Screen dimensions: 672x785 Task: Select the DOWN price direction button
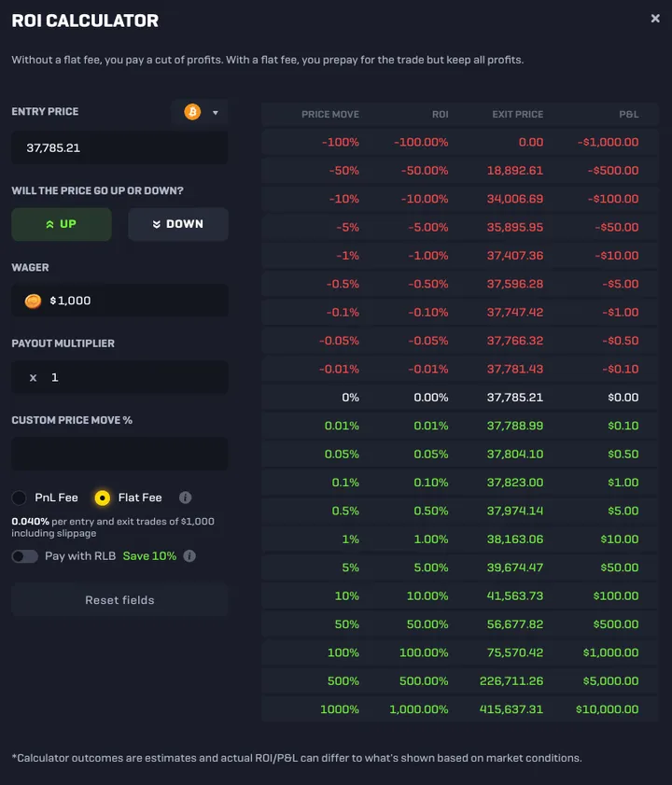[178, 224]
